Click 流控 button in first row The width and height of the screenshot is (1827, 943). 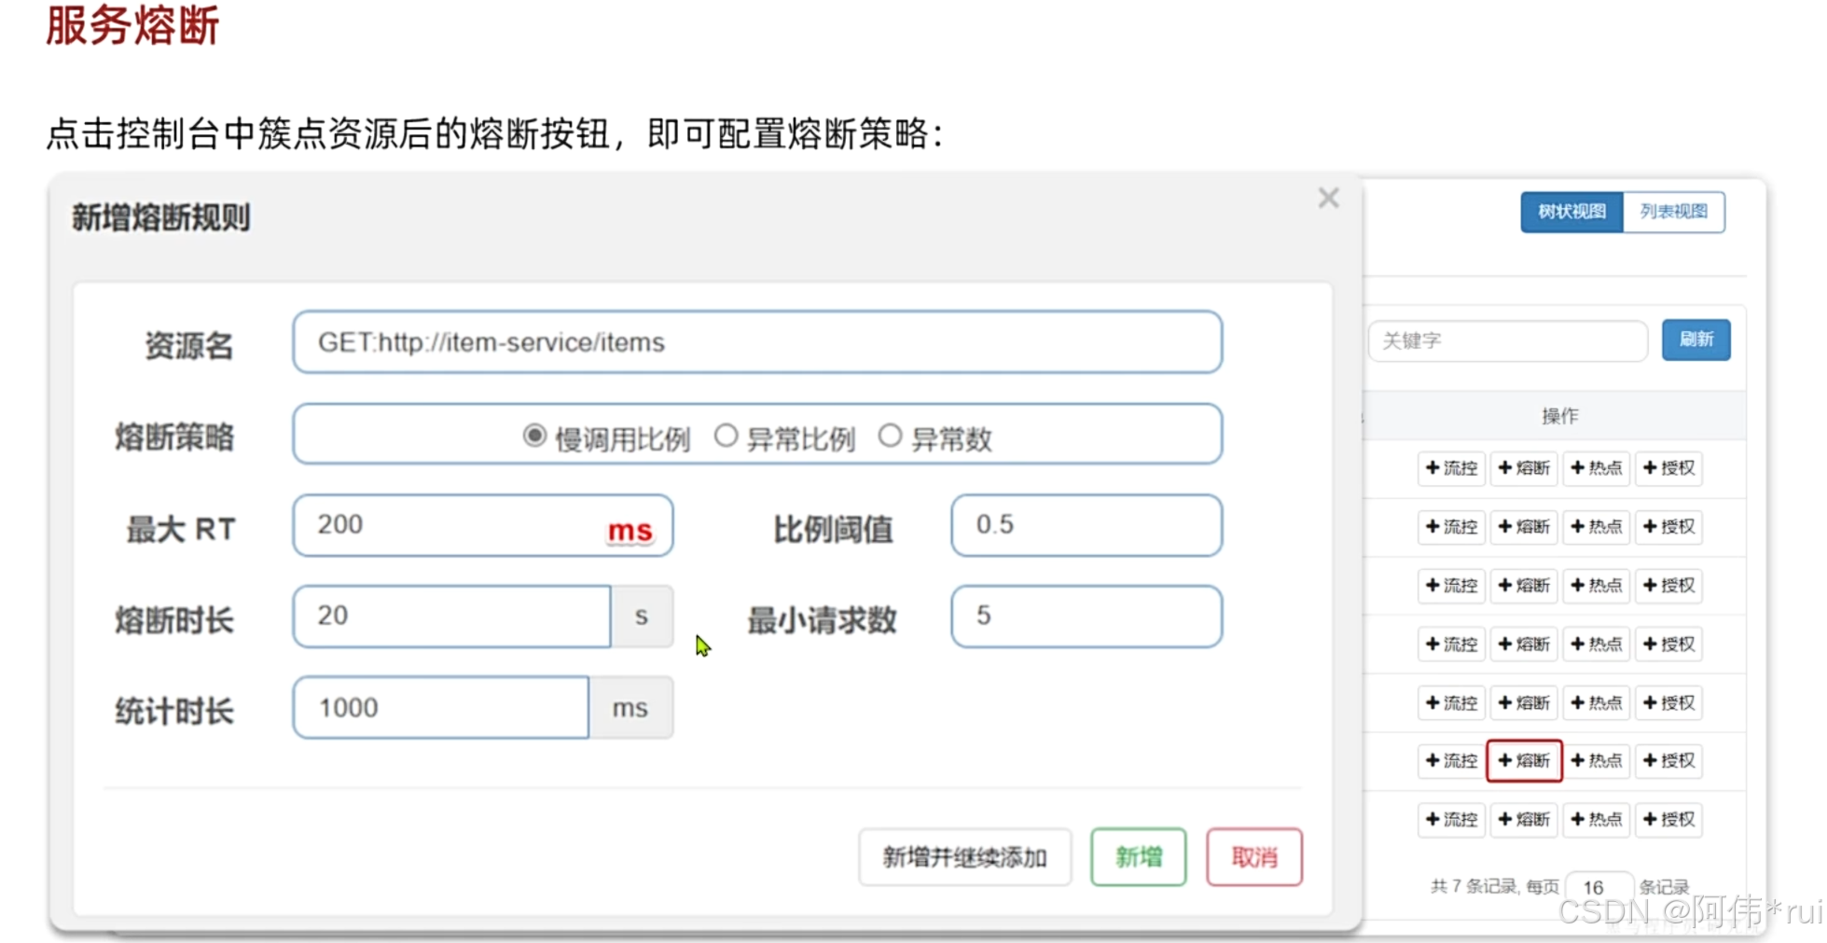pyautogui.click(x=1452, y=468)
